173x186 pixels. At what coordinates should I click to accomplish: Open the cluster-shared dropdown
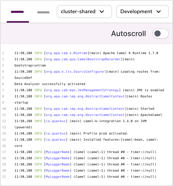(x=84, y=12)
